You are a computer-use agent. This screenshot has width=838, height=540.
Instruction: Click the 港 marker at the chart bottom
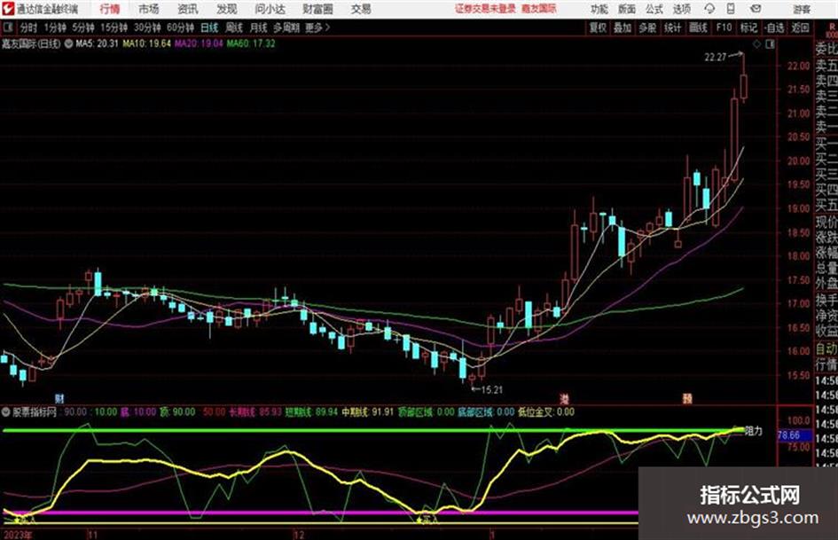pyautogui.click(x=564, y=398)
